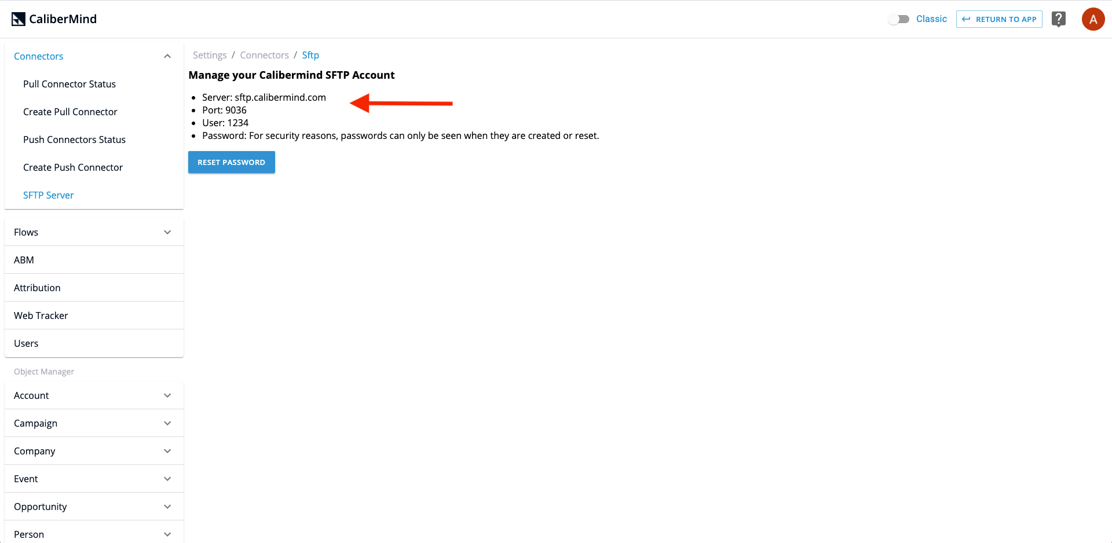Viewport: 1112px width, 543px height.
Task: Click the Event object label
Action: point(26,479)
